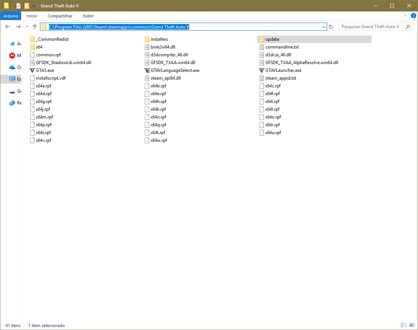Select file x64k.rpf
The height and width of the screenshot is (330, 418).
(x=155, y=109)
